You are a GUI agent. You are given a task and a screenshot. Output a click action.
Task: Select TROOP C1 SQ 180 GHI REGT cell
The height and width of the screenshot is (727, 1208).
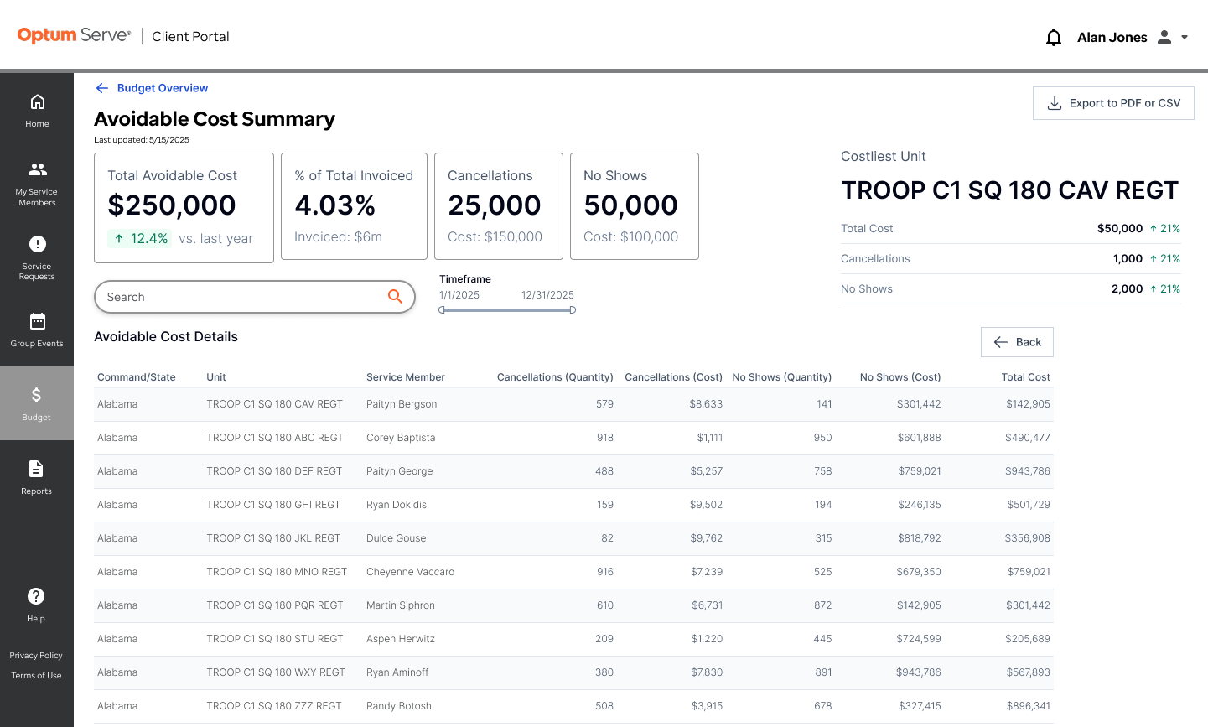click(x=273, y=505)
